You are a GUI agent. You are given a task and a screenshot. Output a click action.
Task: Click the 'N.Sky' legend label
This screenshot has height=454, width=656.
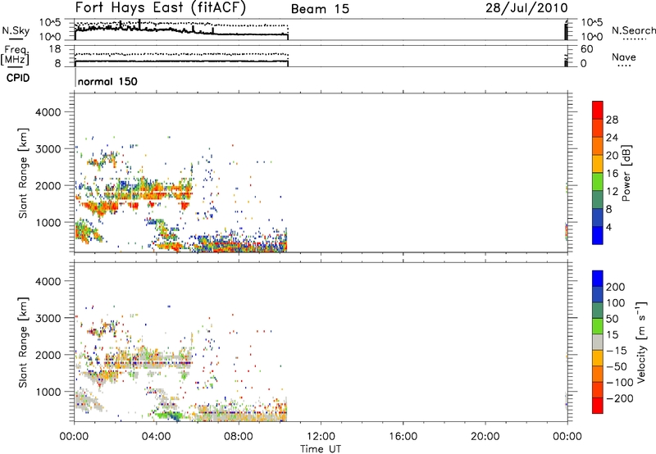coord(16,30)
